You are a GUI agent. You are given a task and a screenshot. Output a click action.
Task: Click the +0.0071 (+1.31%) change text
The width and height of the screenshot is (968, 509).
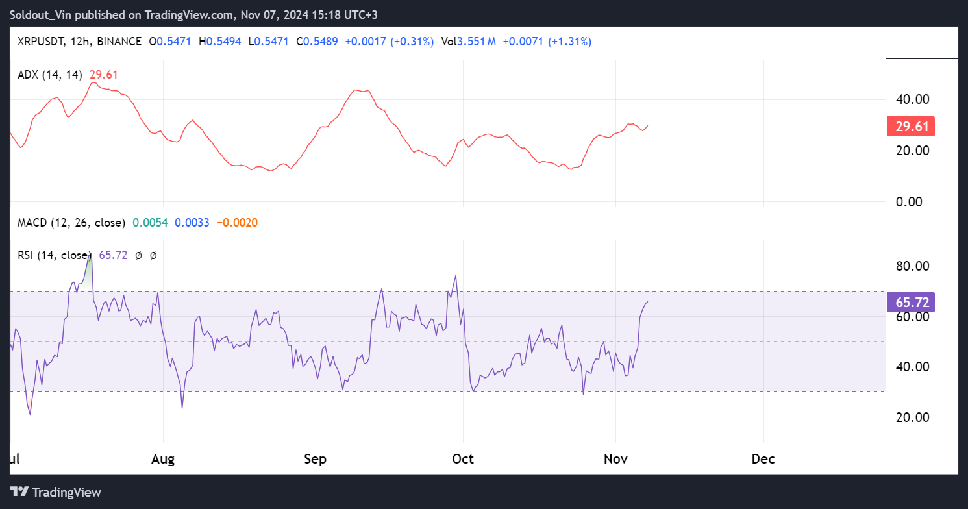(x=547, y=42)
